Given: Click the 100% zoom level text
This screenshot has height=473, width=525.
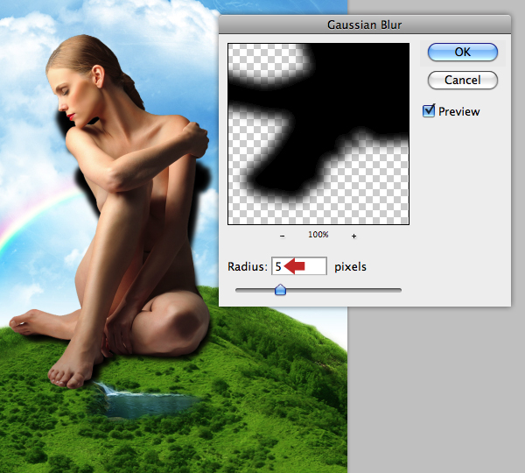Looking at the screenshot, I should click(318, 235).
